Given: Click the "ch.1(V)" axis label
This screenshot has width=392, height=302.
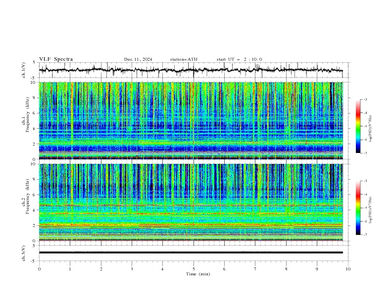Looking at the screenshot, I should pos(24,70).
